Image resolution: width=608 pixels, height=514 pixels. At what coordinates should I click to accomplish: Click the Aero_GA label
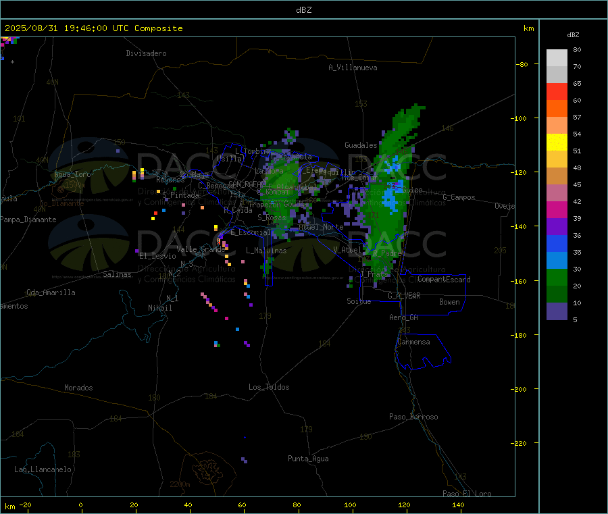pyautogui.click(x=404, y=317)
